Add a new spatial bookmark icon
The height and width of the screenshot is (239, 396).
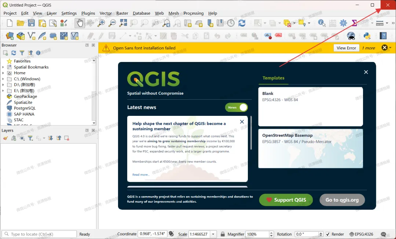pos(210,23)
